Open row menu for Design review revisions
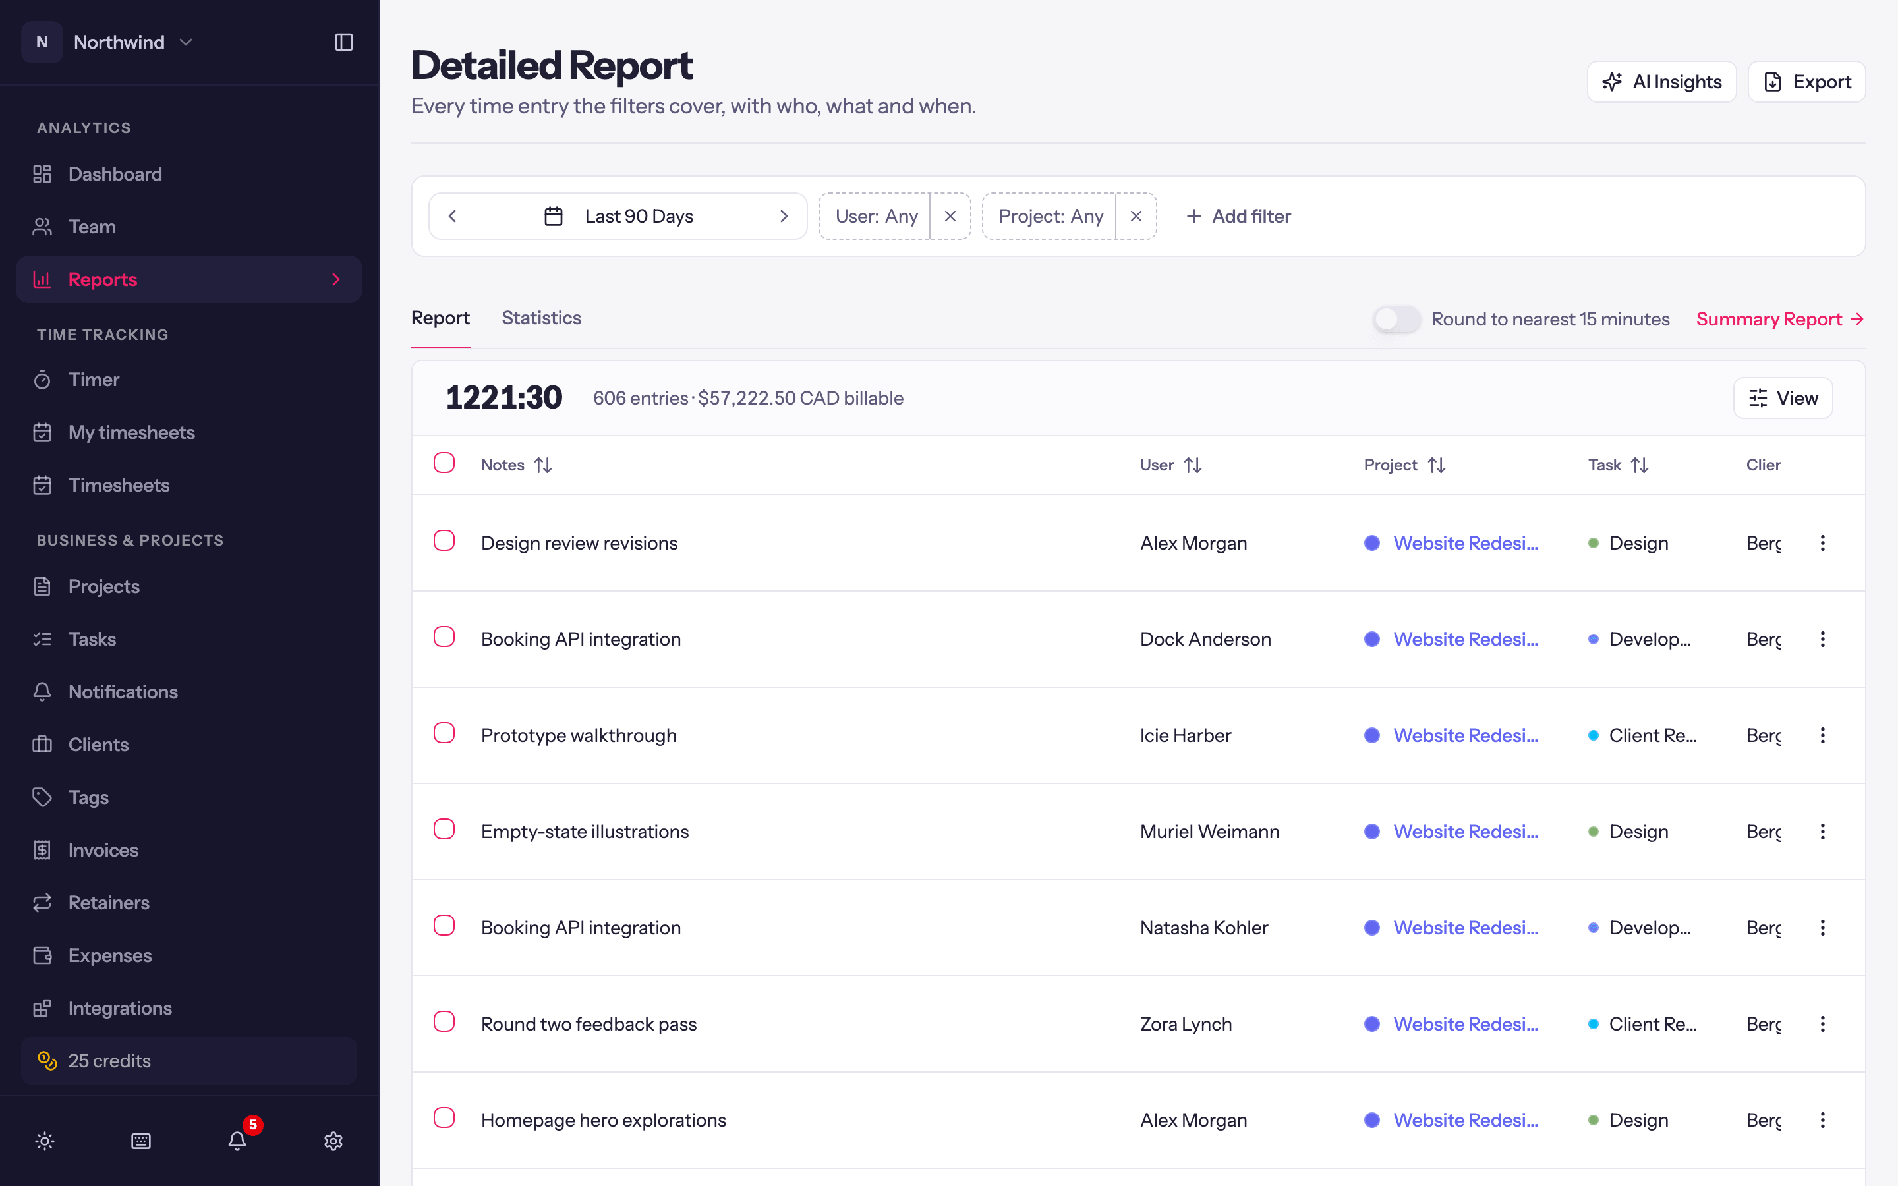The image size is (1898, 1186). 1823,543
